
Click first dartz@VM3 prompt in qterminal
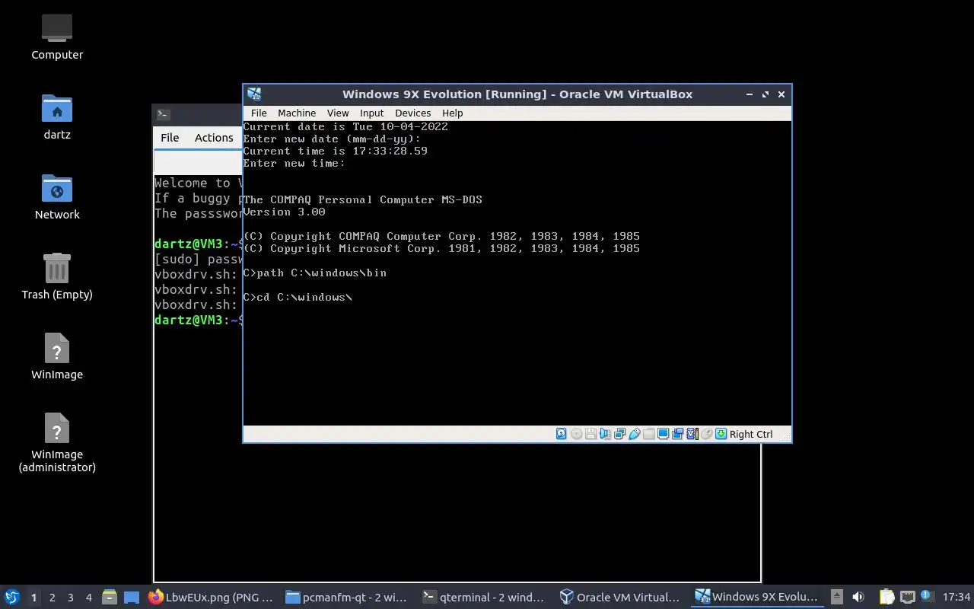point(198,244)
